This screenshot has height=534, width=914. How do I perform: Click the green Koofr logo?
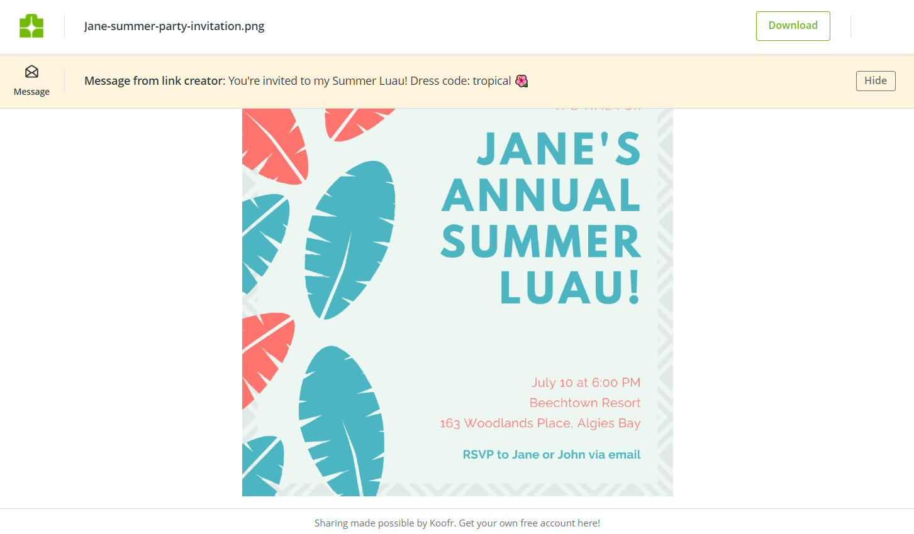coord(31,26)
